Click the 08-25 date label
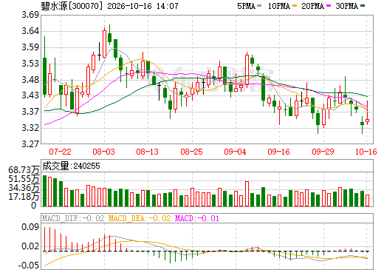384x270 pixels. point(191,152)
